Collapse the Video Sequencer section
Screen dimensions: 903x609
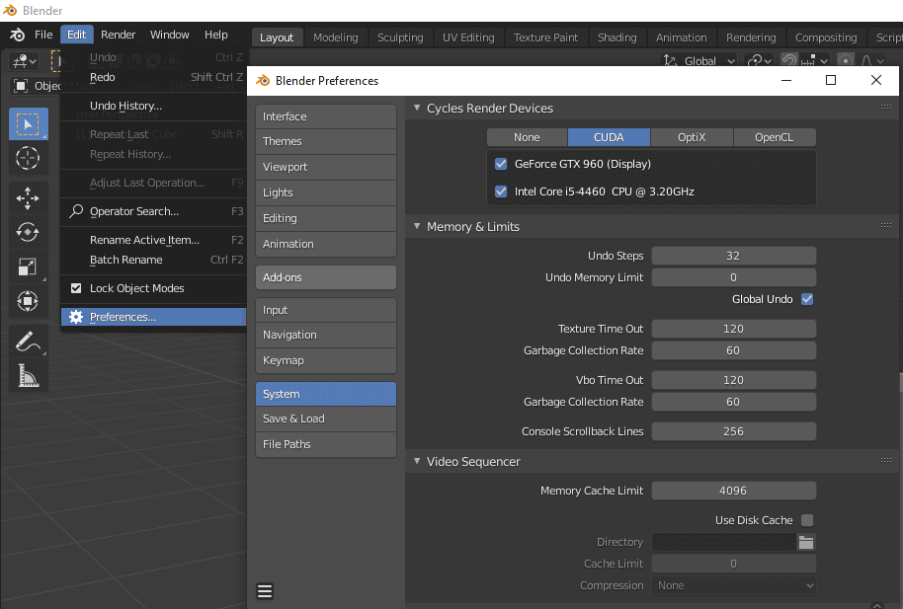pos(418,461)
